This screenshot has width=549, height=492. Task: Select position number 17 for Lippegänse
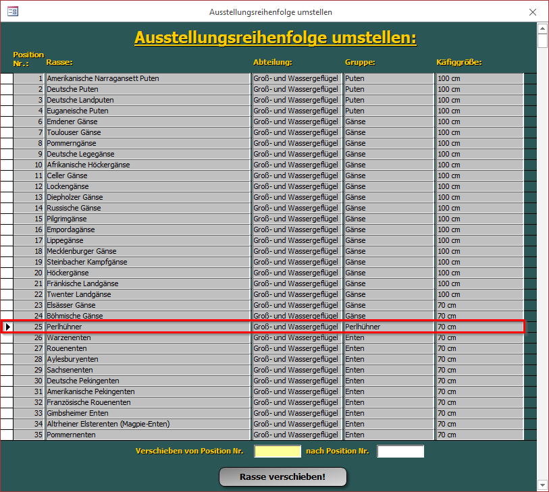pyautogui.click(x=29, y=240)
